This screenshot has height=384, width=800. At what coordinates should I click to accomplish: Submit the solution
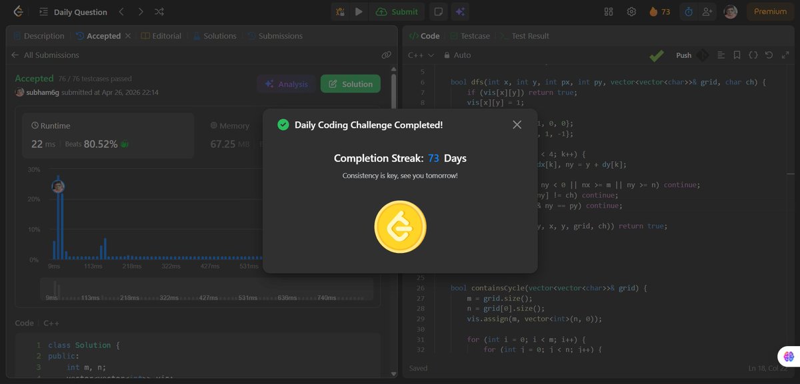pyautogui.click(x=397, y=11)
